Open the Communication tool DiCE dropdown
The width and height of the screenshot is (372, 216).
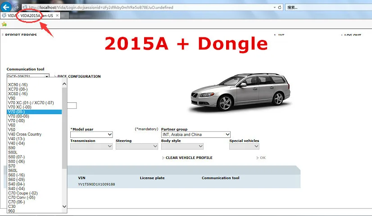pos(28,76)
